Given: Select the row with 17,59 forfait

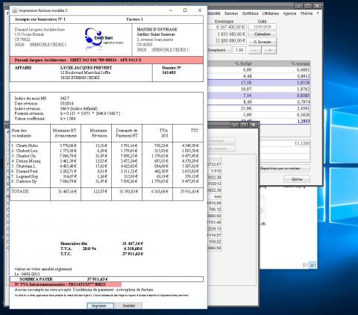Looking at the screenshot, I should tap(259, 83).
